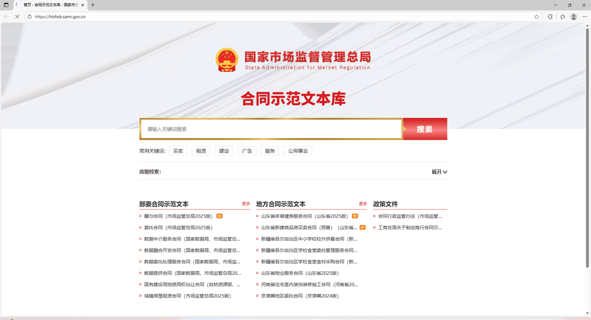Select the 租赁 keyword
The image size is (591, 320).
coord(201,151)
